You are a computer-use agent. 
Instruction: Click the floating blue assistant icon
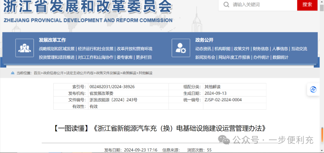[x=313, y=90]
